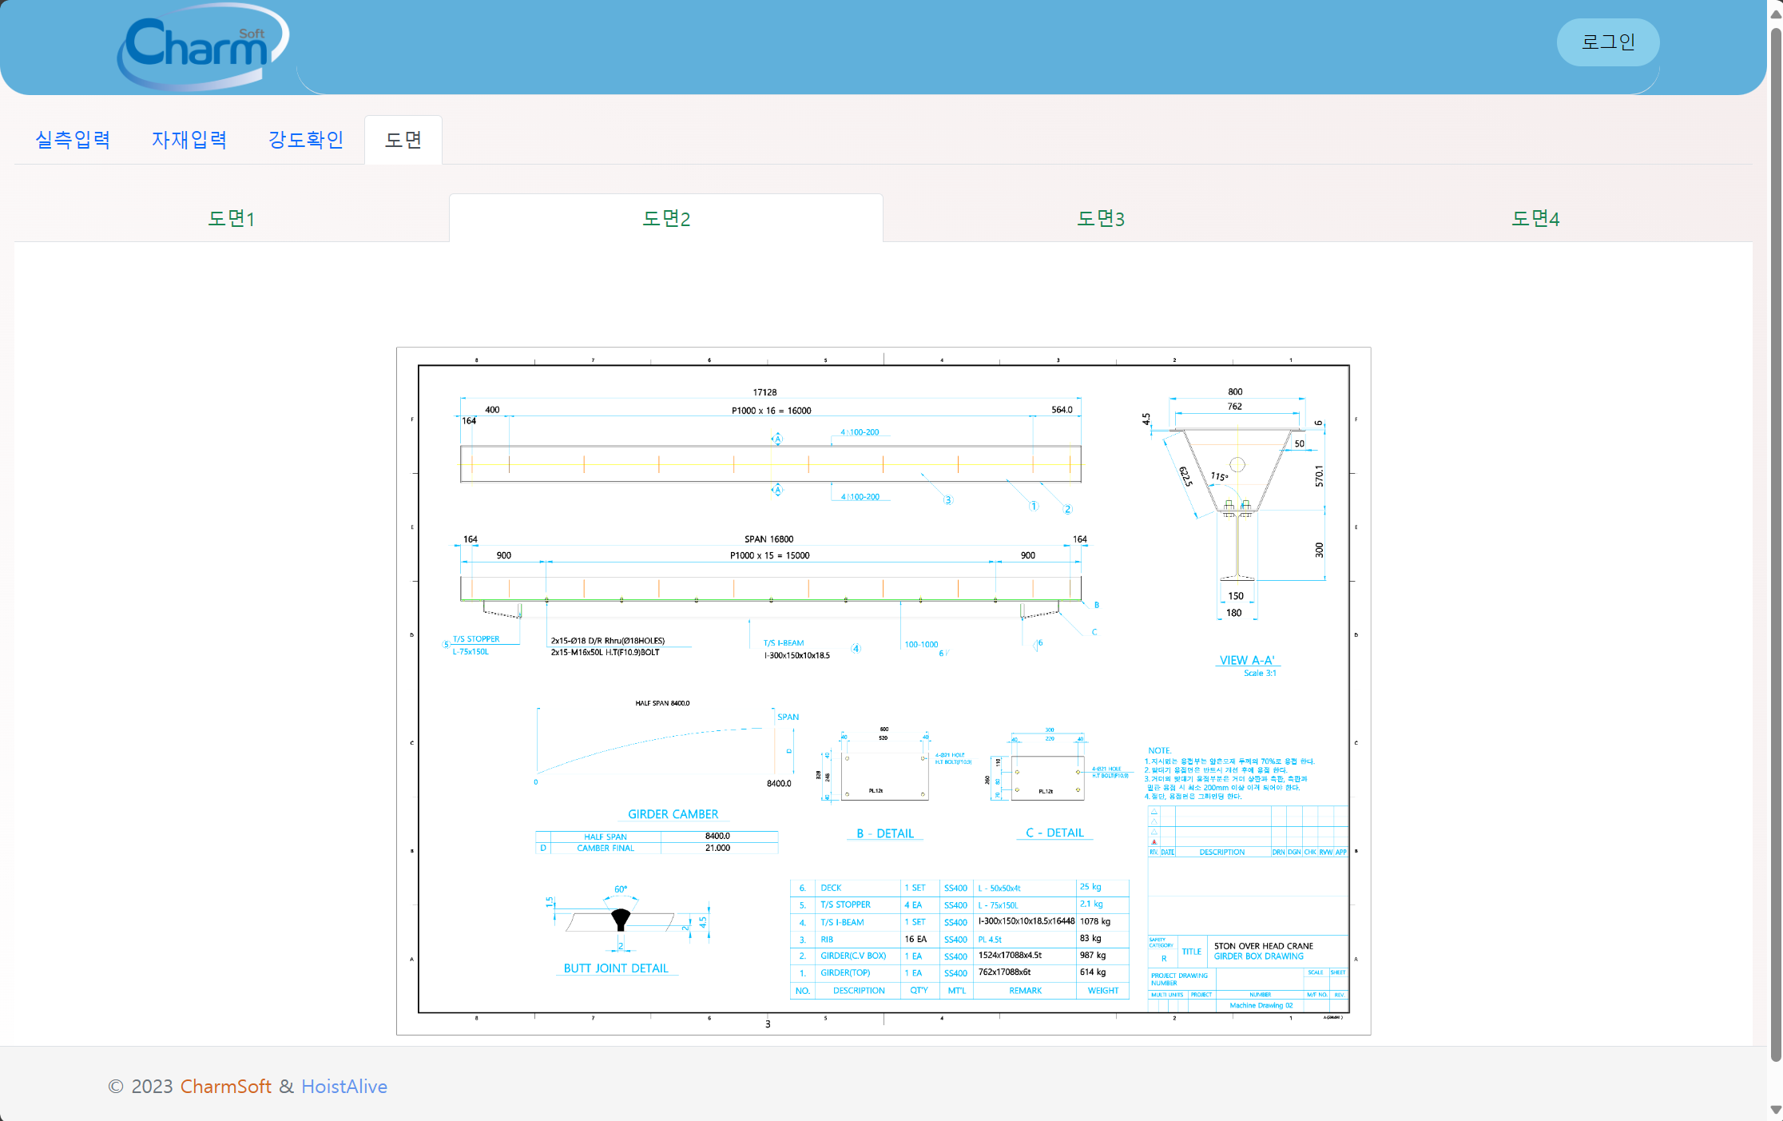Click the scrollbar up arrow

click(x=1775, y=14)
